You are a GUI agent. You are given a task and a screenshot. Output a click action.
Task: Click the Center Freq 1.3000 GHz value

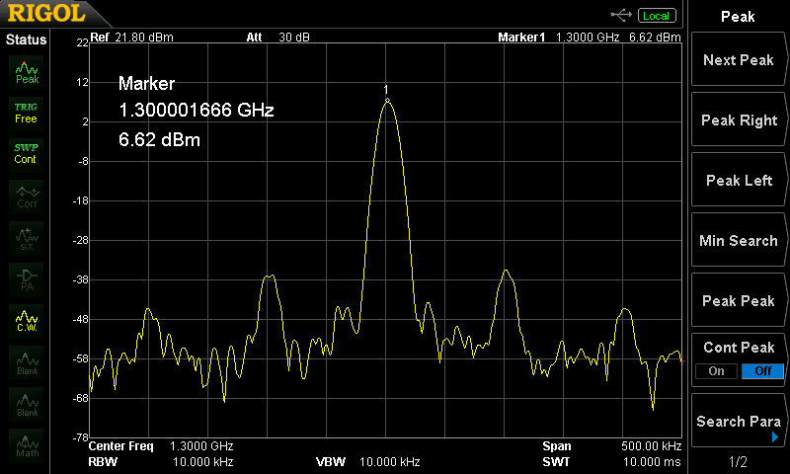201,445
